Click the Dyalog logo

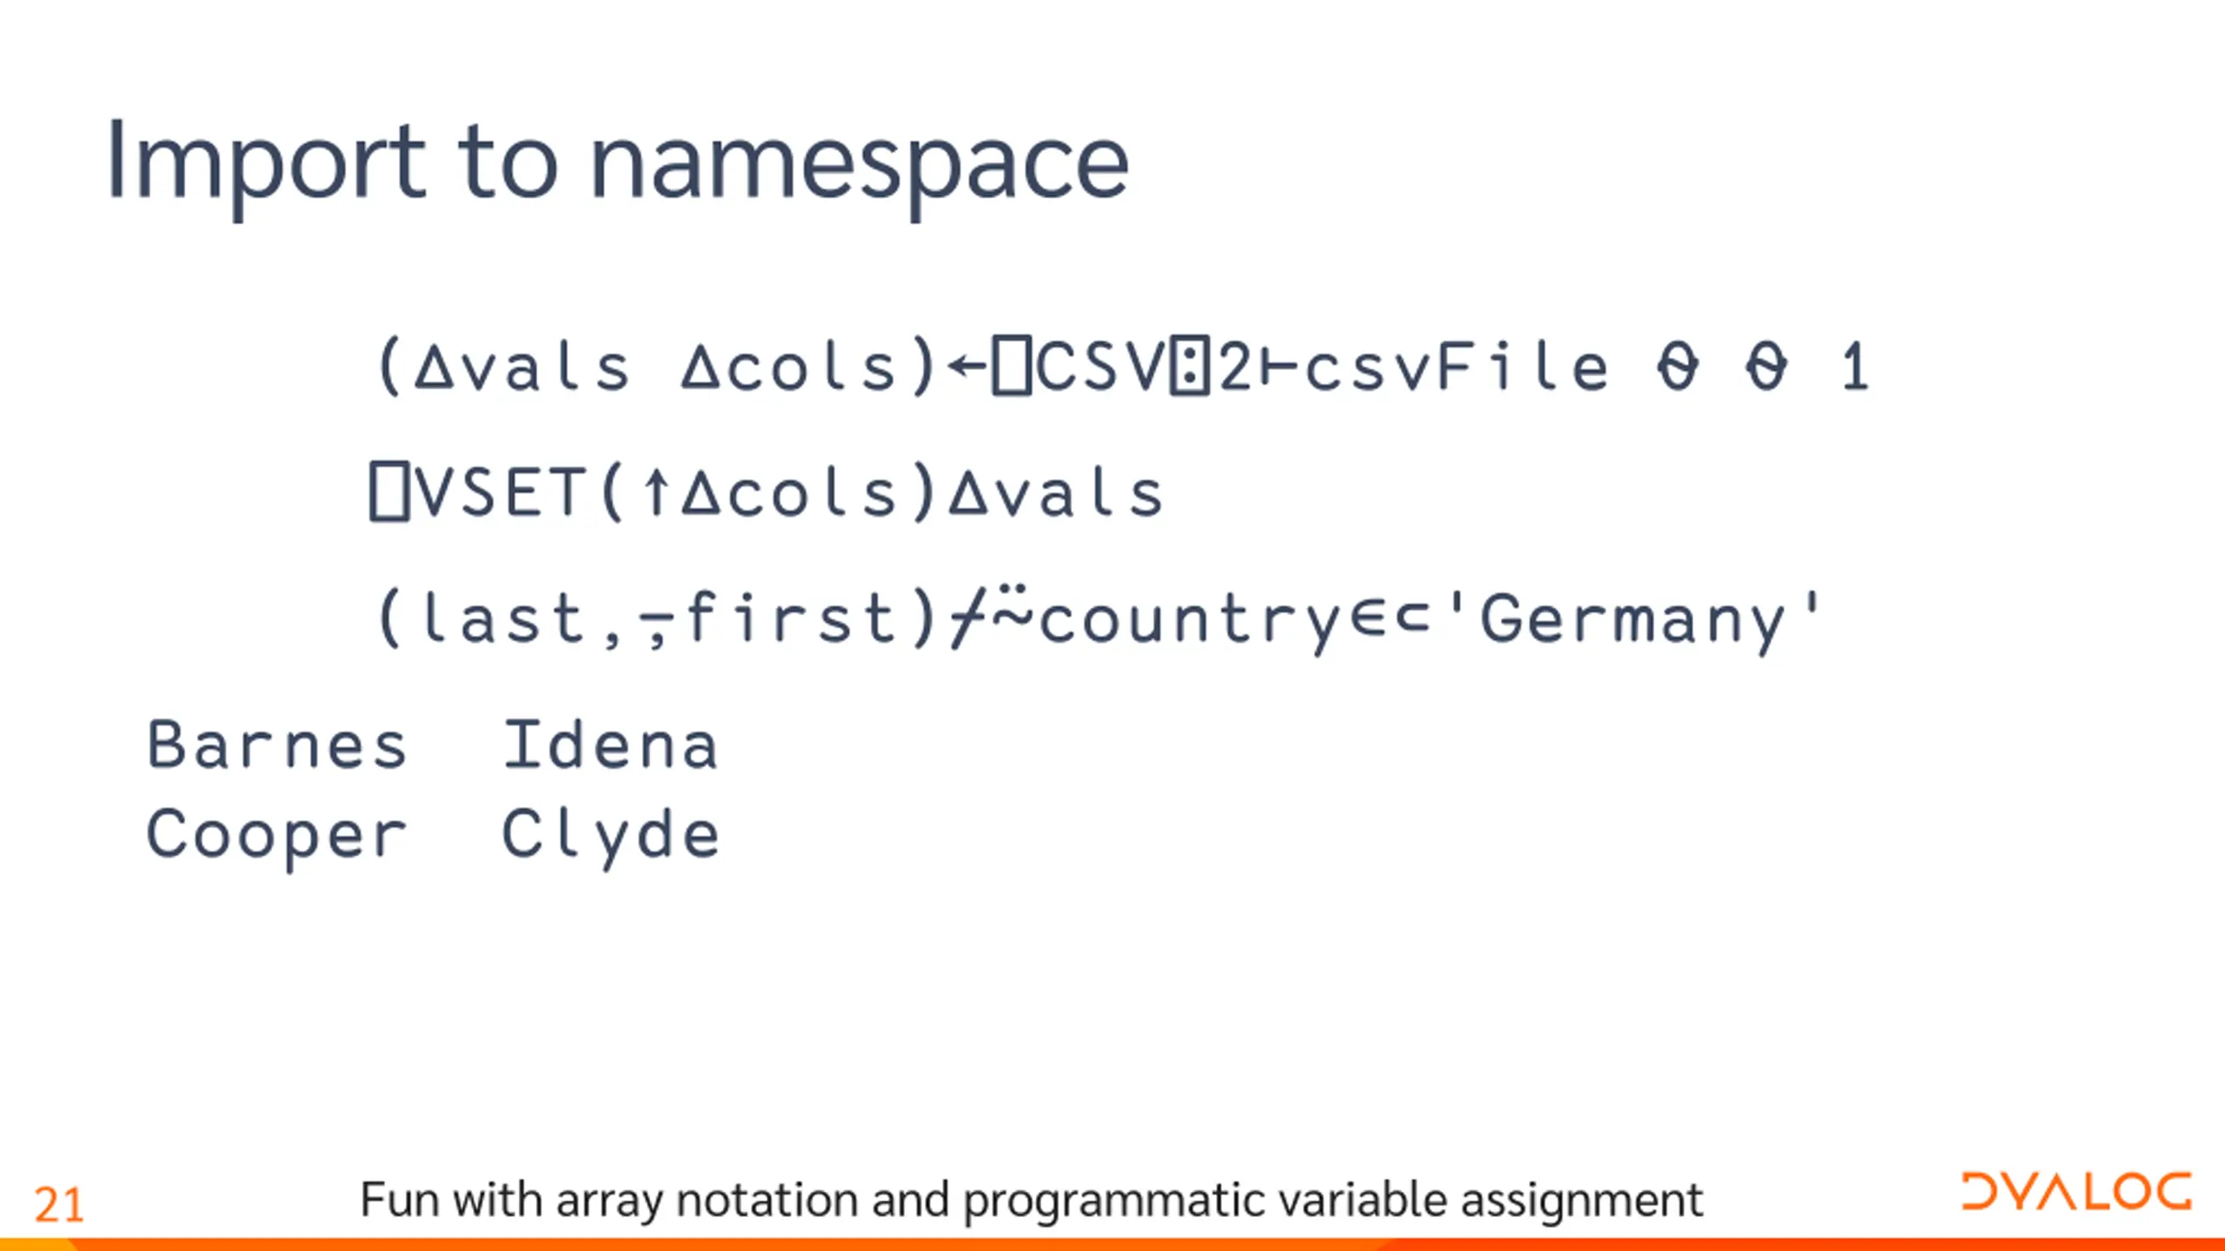point(2076,1192)
